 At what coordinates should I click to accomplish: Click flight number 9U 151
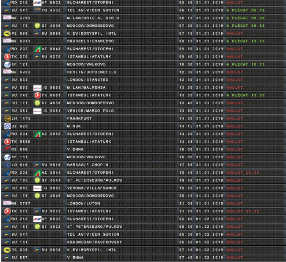click(x=20, y=242)
